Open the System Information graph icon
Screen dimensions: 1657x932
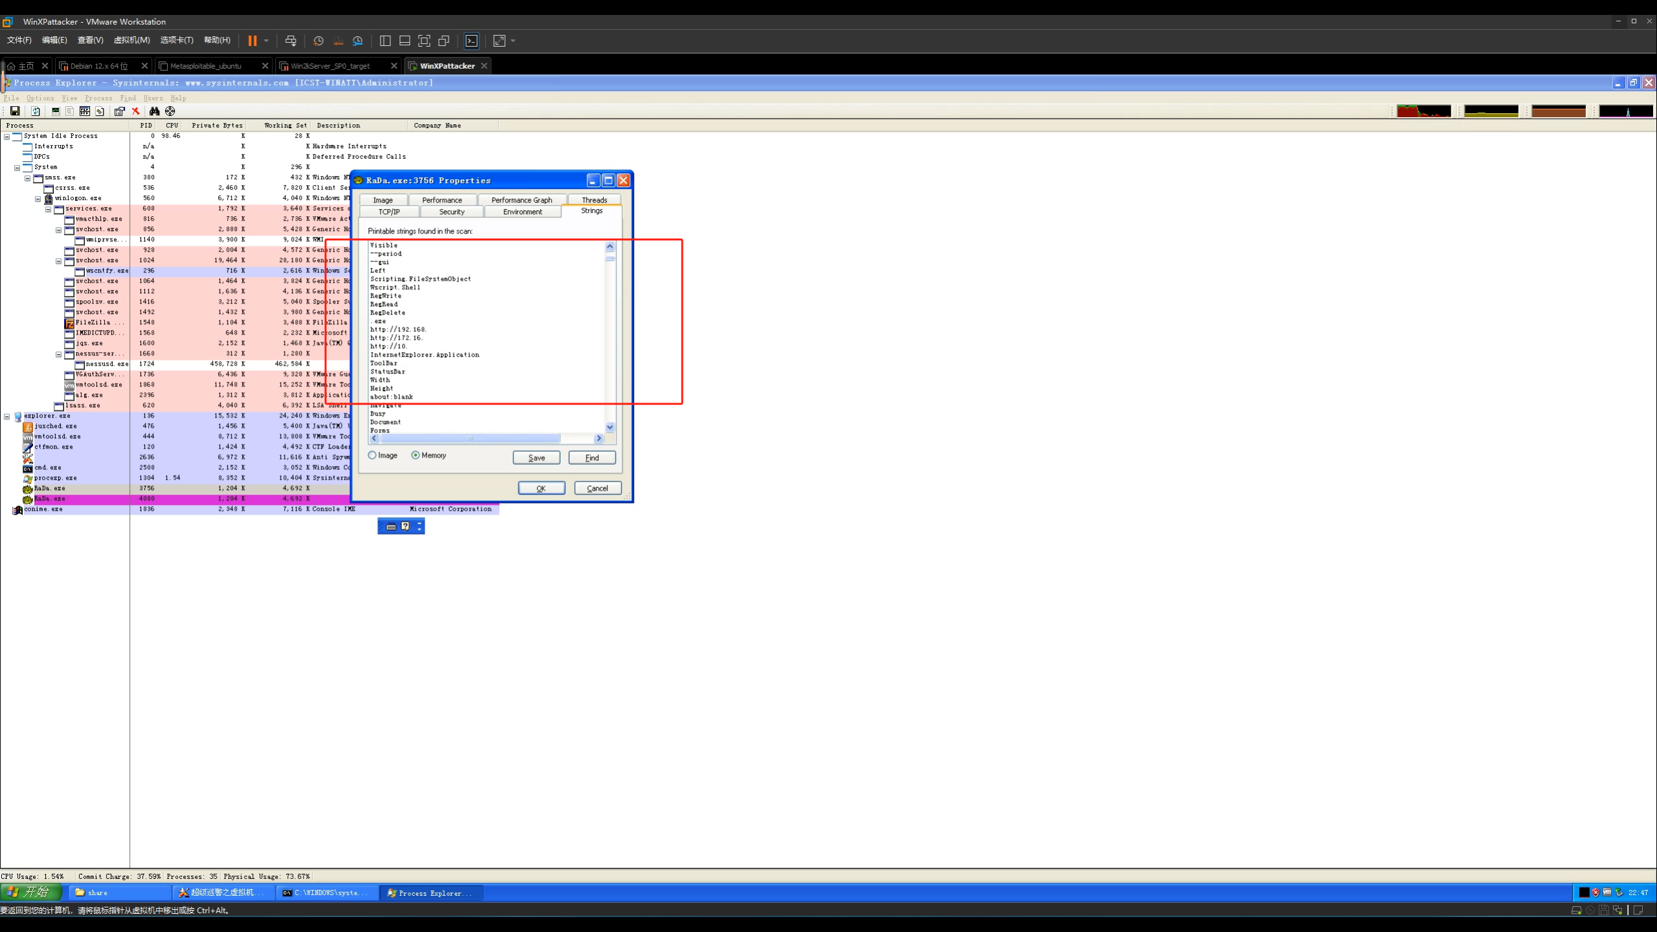click(56, 111)
